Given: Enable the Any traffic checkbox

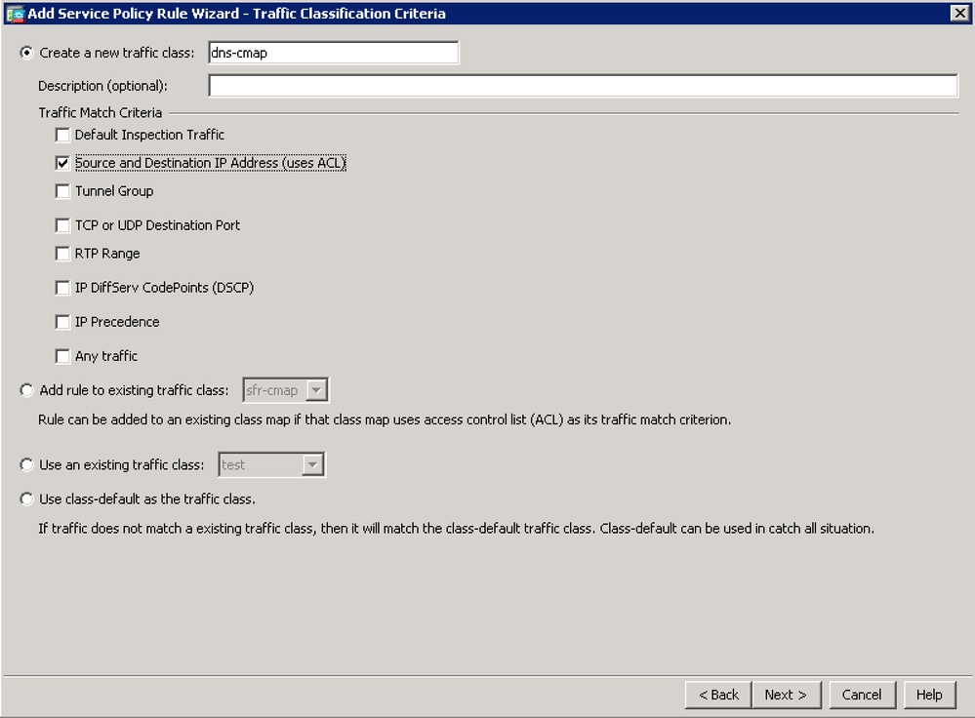Looking at the screenshot, I should (x=62, y=356).
